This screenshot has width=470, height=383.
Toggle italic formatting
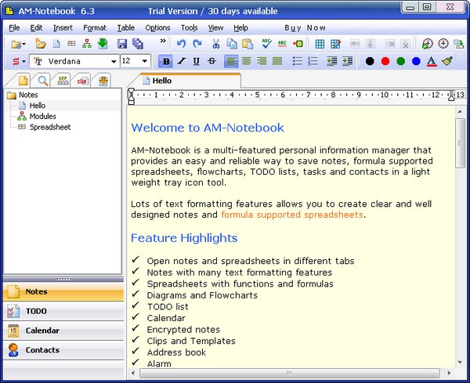point(181,61)
